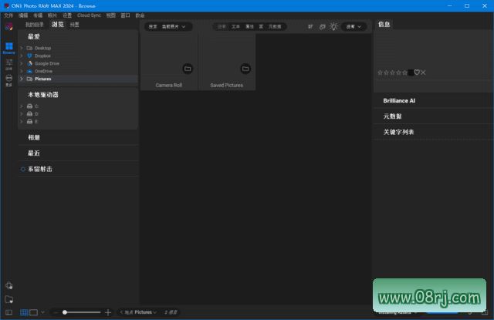Expand the E: drive node
This screenshot has height=320, width=494.
coord(22,122)
